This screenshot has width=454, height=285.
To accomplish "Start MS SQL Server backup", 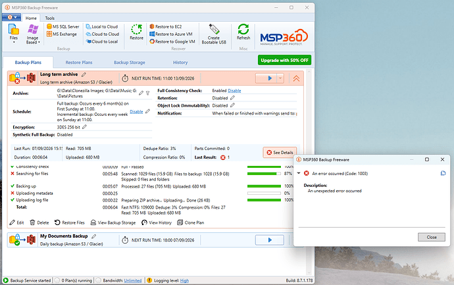I will [63, 26].
